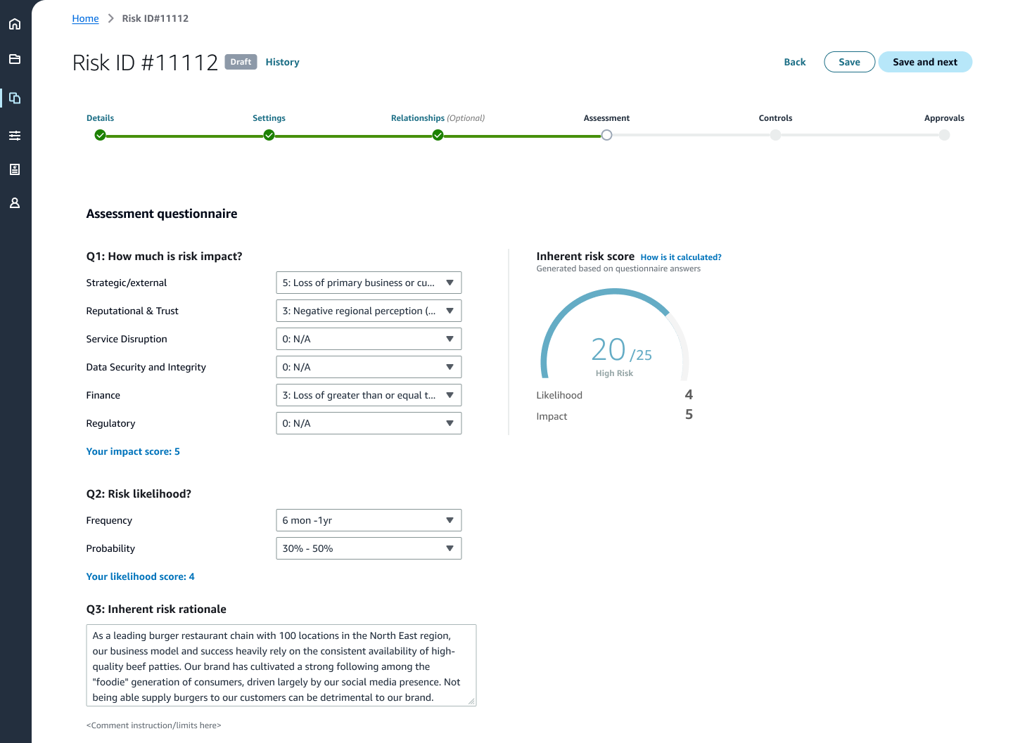
Task: Select the copy documents sidebar icon
Action: [15, 98]
